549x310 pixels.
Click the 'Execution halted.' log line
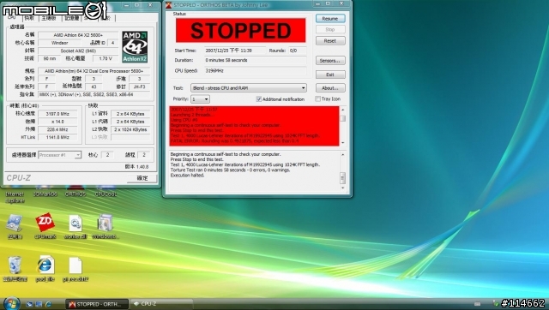coord(187,176)
